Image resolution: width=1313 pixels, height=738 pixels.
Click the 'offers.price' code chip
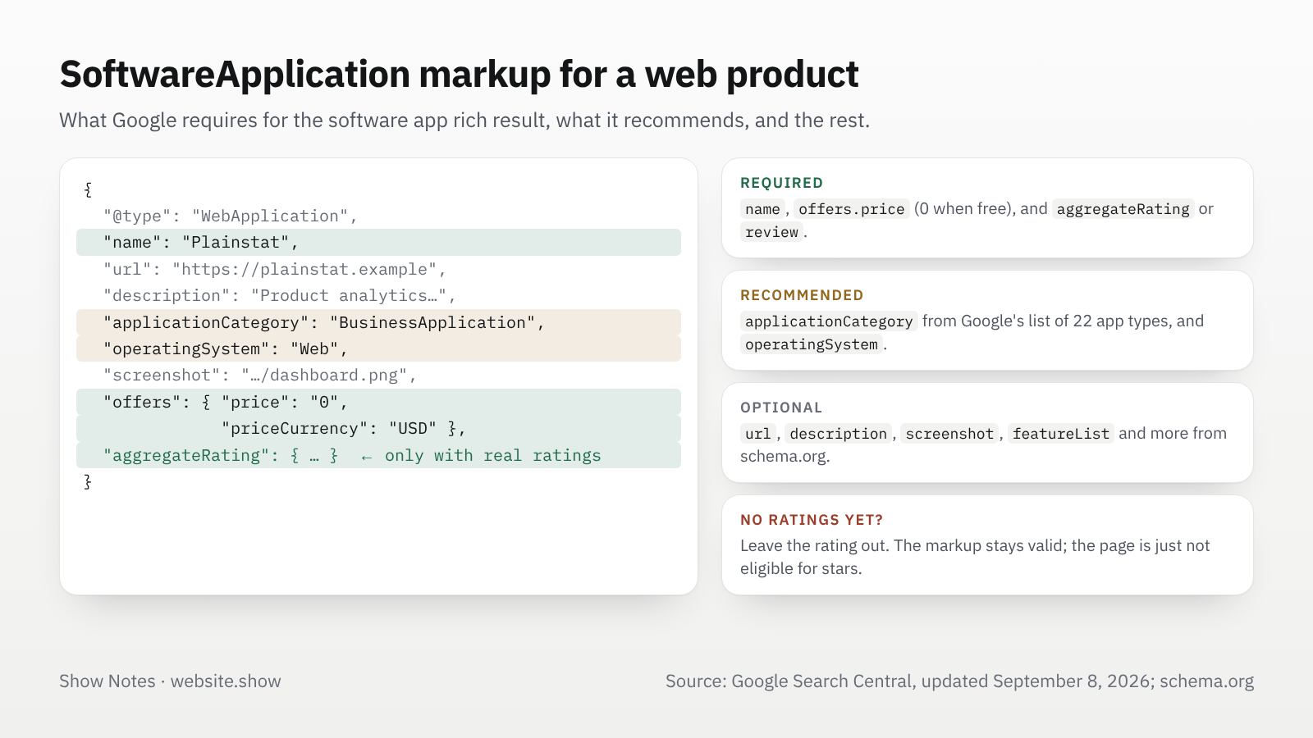[851, 209]
